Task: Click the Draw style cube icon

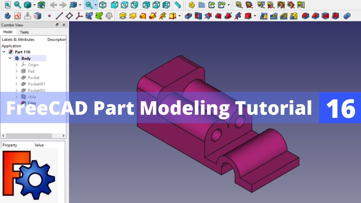Action: (27, 5)
